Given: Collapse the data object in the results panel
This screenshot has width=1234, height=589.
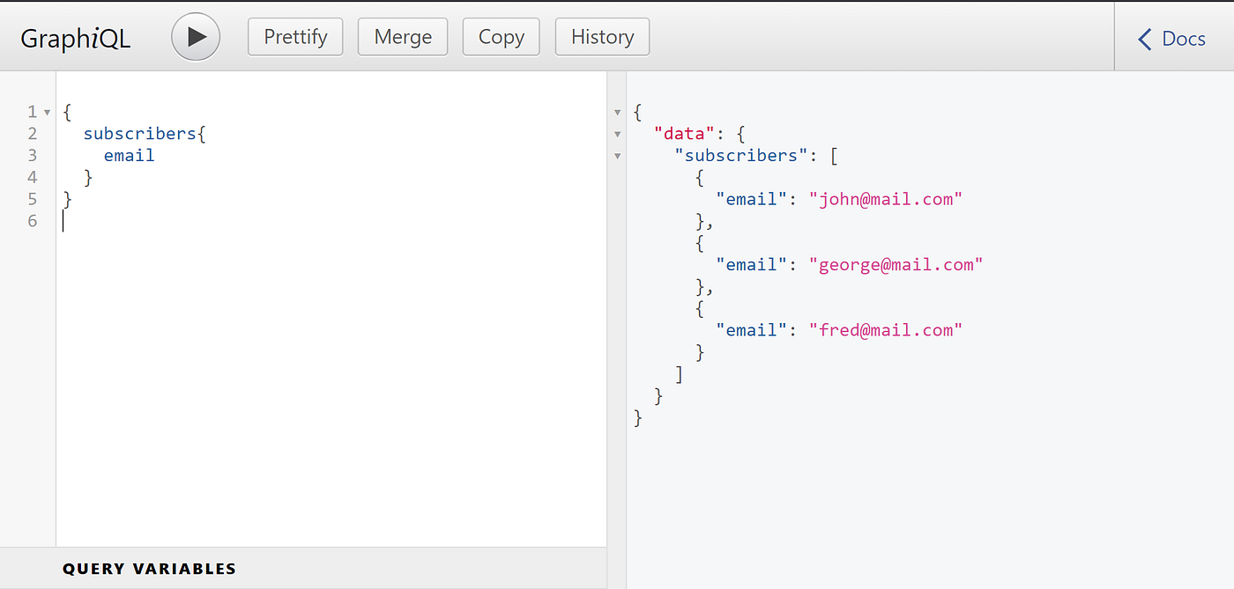Looking at the screenshot, I should click(617, 133).
